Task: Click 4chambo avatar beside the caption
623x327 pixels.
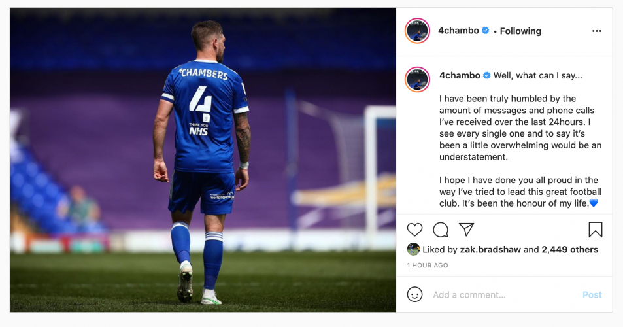Action: [x=417, y=80]
